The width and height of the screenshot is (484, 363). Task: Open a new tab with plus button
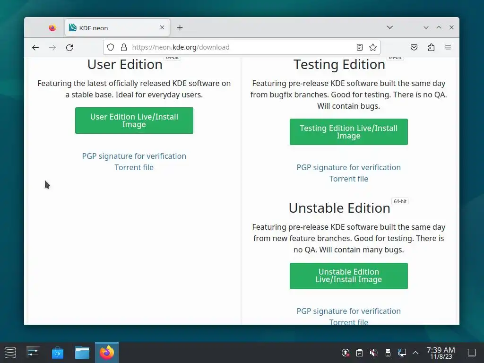point(180,28)
